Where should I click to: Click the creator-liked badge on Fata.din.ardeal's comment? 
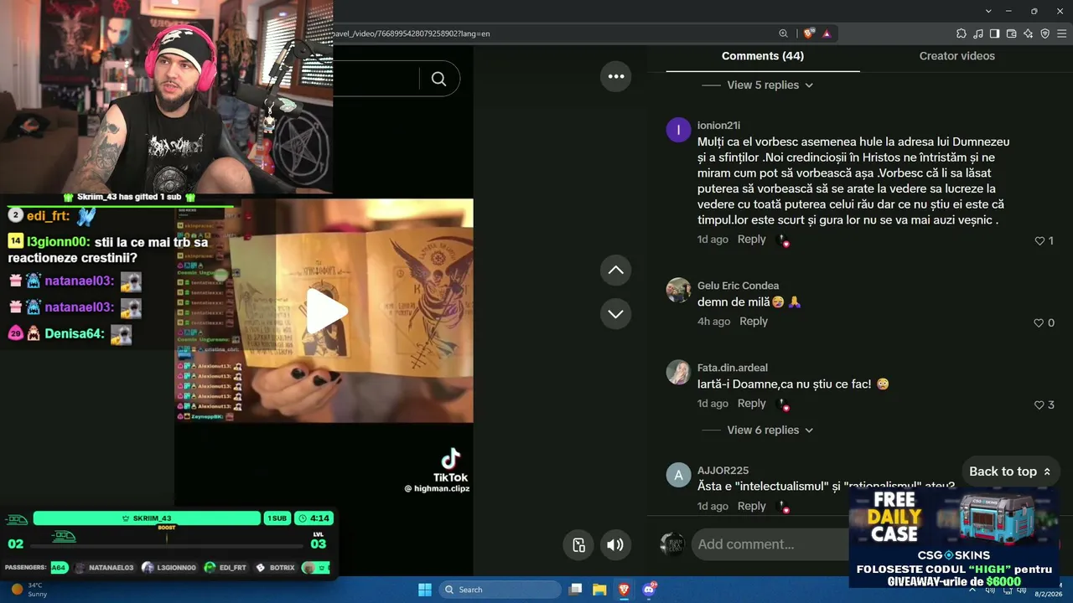[x=784, y=405]
